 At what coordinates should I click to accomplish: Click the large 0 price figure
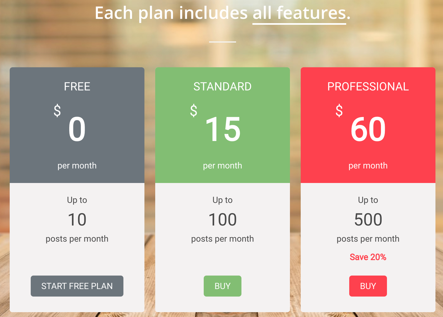(x=77, y=129)
